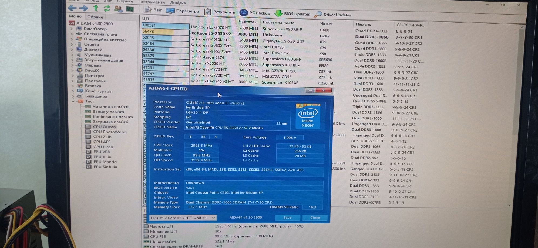Select the FPU Julia benchmark
The width and height of the screenshot is (538, 248).
click(x=102, y=157)
